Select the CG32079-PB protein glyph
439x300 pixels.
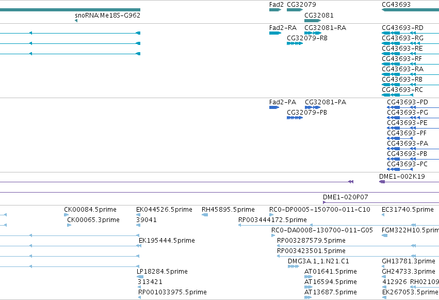(295, 118)
